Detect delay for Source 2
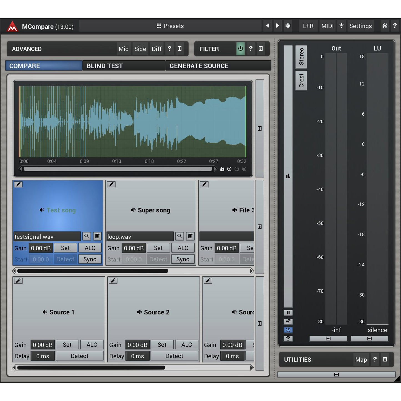 click(x=174, y=356)
